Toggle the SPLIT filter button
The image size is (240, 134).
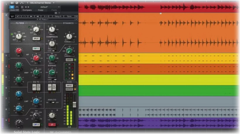36,39
